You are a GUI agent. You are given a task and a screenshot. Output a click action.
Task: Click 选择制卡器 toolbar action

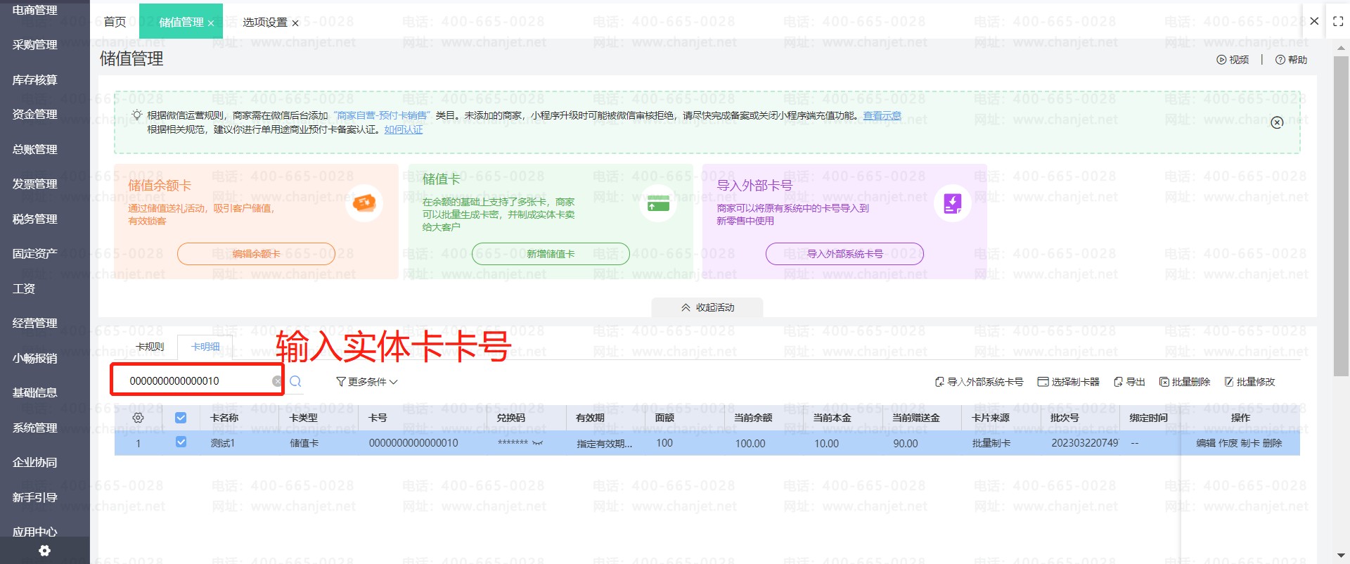1069,382
